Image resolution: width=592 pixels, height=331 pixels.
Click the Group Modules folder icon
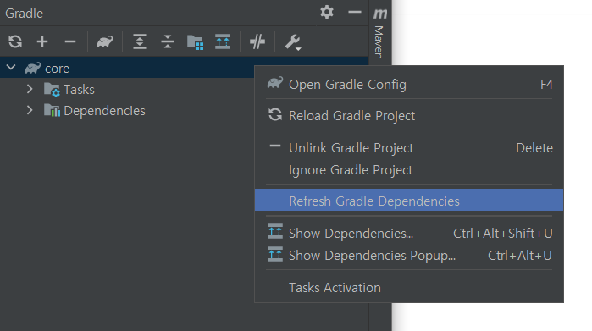[x=195, y=42]
